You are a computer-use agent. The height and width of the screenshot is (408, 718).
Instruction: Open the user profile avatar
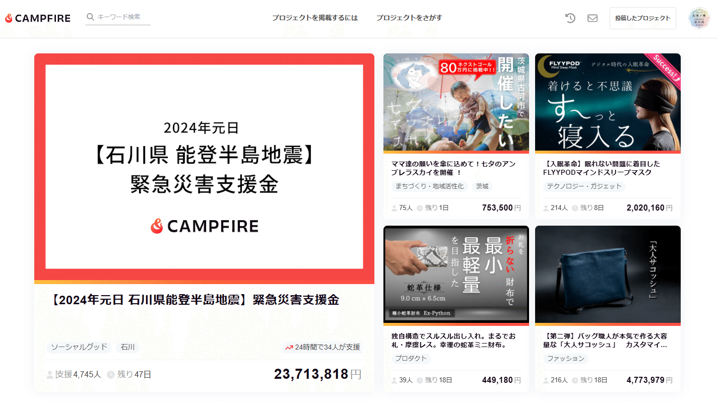(x=699, y=18)
